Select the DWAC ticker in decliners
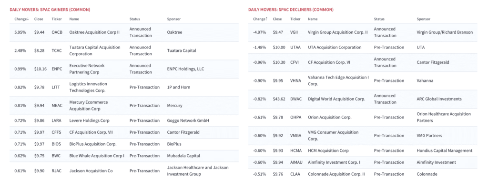 (x=295, y=99)
